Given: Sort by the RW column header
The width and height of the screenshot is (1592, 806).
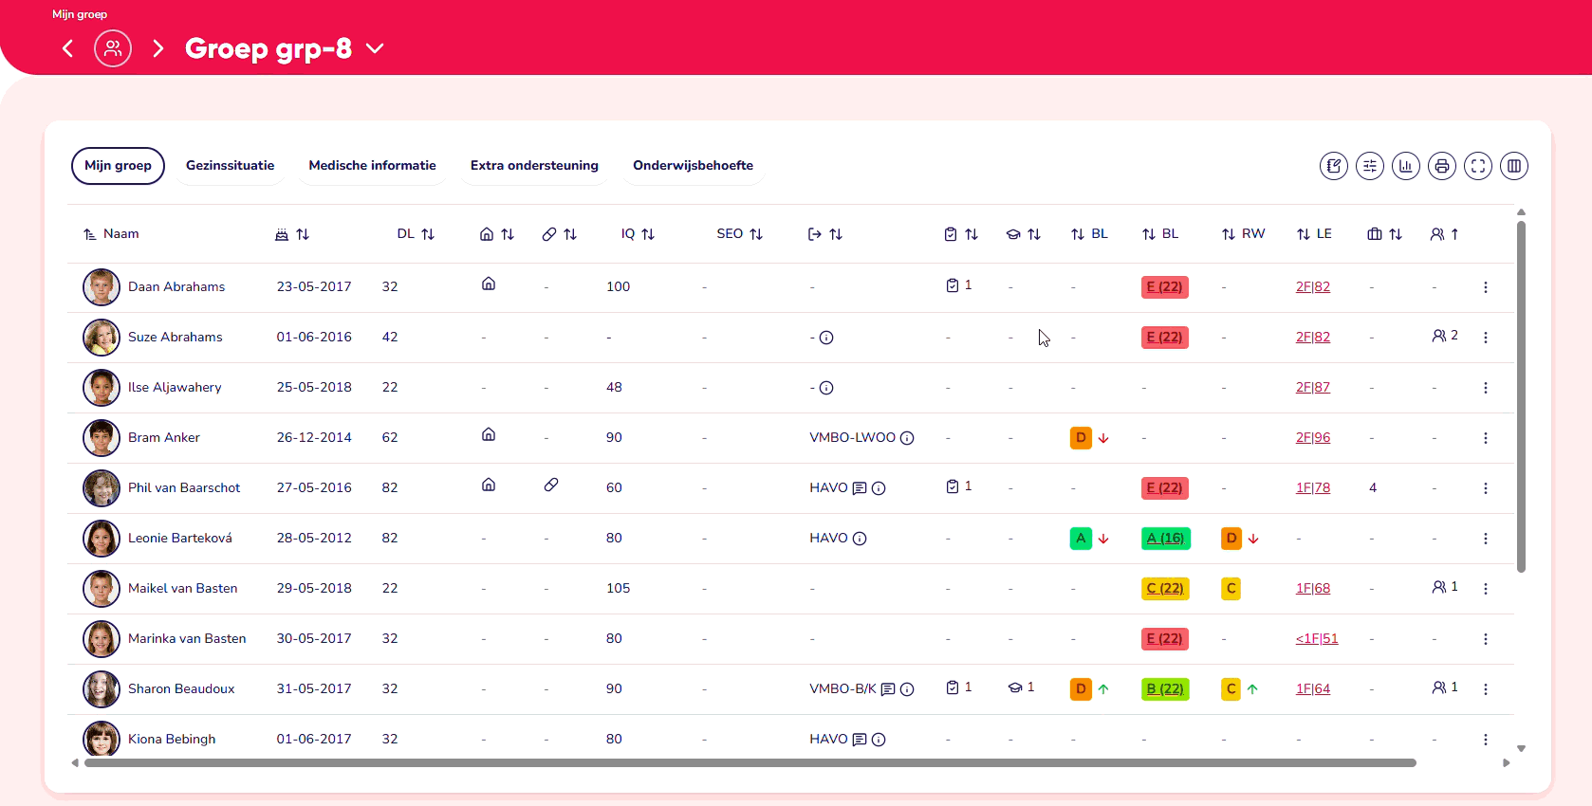Looking at the screenshot, I should pyautogui.click(x=1243, y=234).
